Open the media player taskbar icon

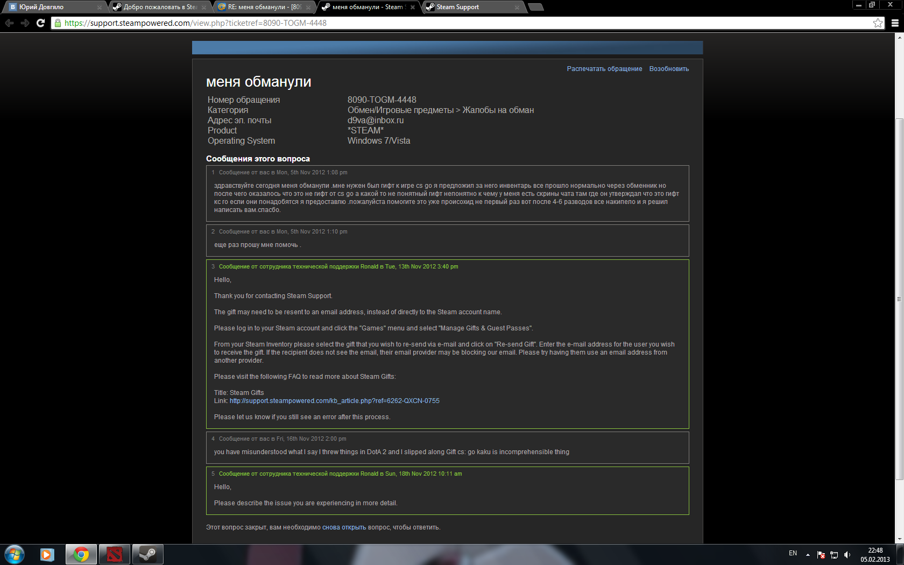[47, 555]
